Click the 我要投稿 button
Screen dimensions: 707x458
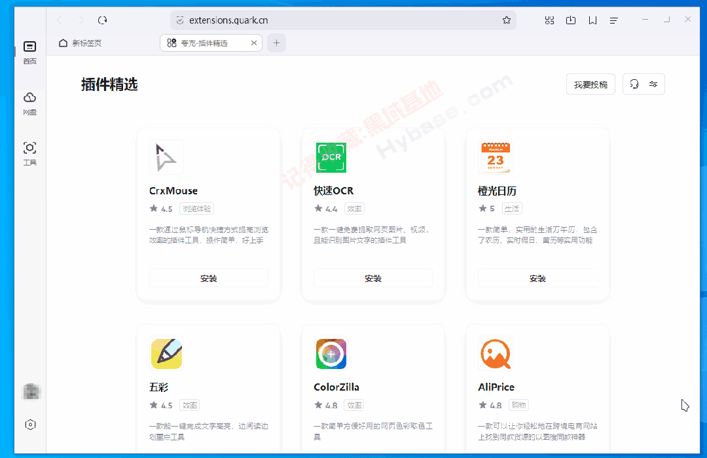click(x=590, y=84)
